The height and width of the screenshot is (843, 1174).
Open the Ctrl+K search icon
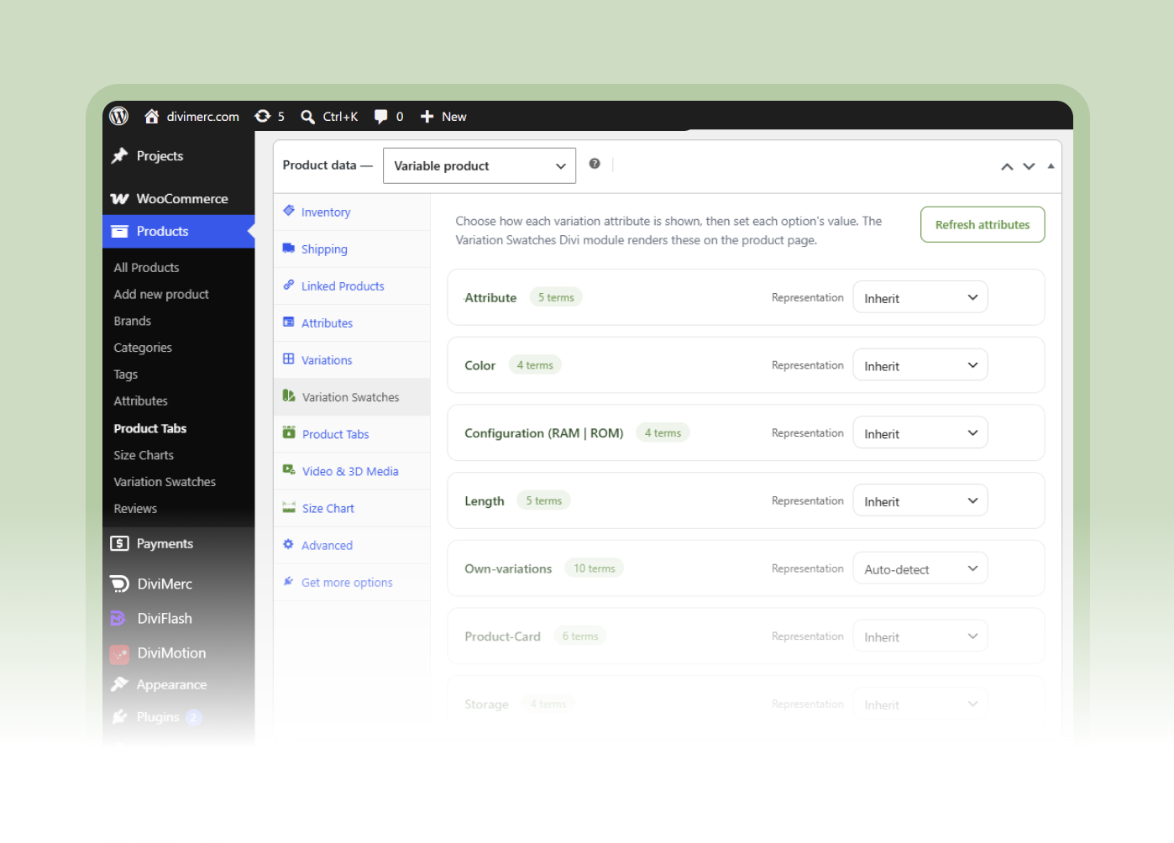point(308,117)
